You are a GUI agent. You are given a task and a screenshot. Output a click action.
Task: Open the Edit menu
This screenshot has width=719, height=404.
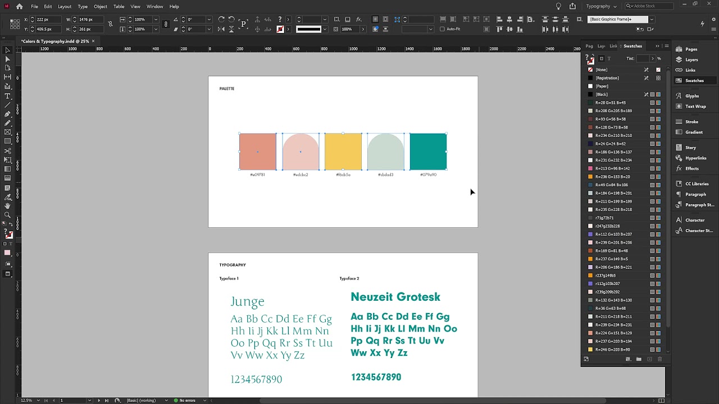48,6
